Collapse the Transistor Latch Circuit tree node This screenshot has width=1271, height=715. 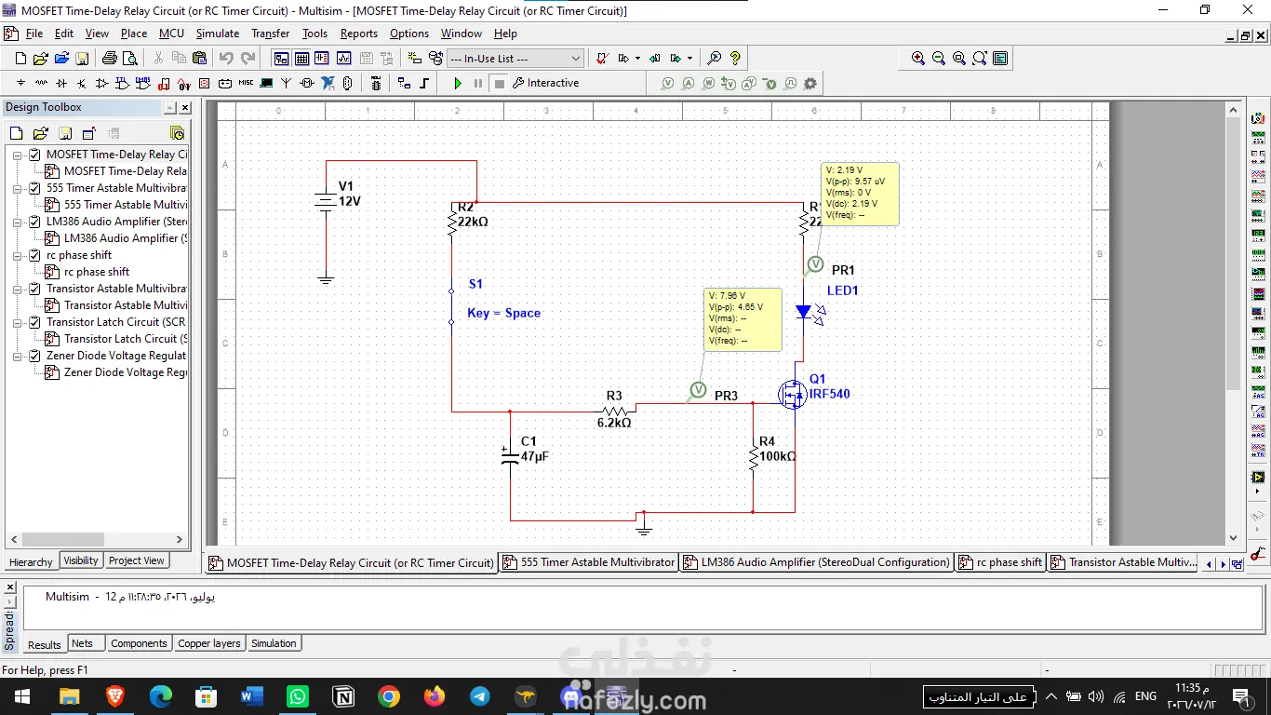(x=18, y=322)
